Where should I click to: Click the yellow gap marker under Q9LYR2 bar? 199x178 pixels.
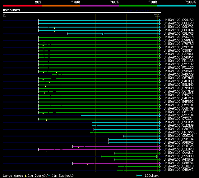pos(55,28)
